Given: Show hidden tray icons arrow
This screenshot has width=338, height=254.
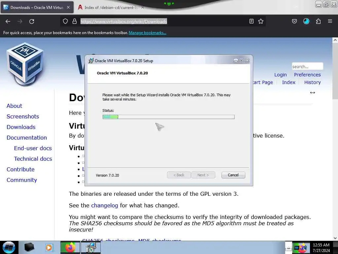Looking at the screenshot, I should pos(288,248).
